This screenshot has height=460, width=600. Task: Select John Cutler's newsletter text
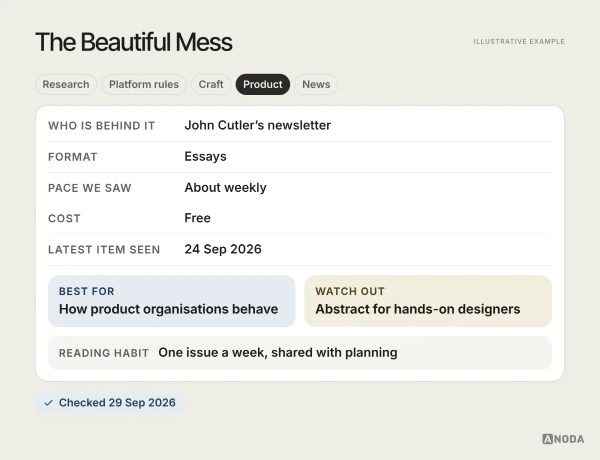257,125
